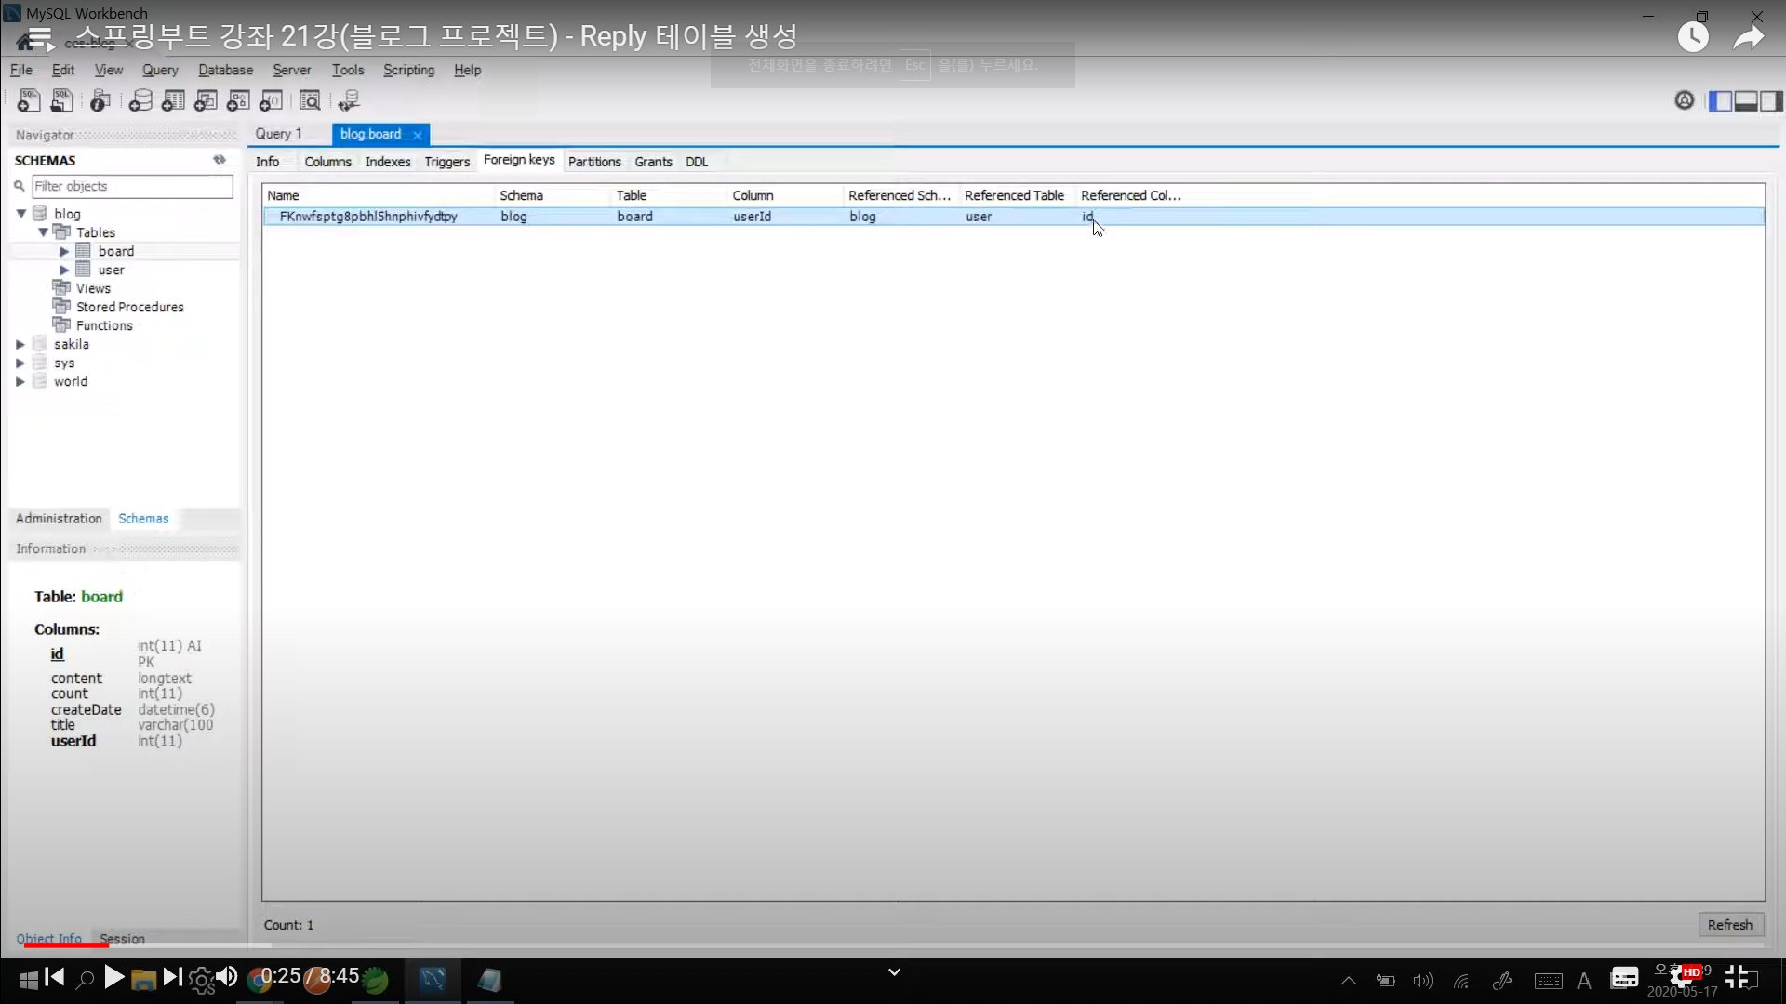This screenshot has width=1786, height=1004.
Task: Click the create new view icon
Action: [206, 100]
